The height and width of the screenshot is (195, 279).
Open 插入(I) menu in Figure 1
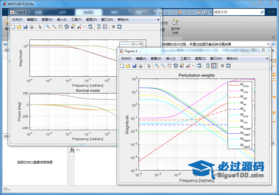(62, 19)
